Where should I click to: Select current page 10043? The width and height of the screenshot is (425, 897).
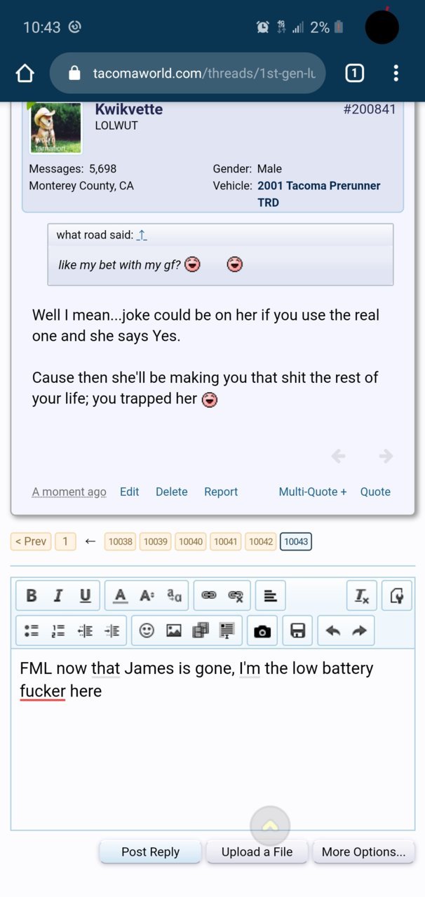(296, 541)
